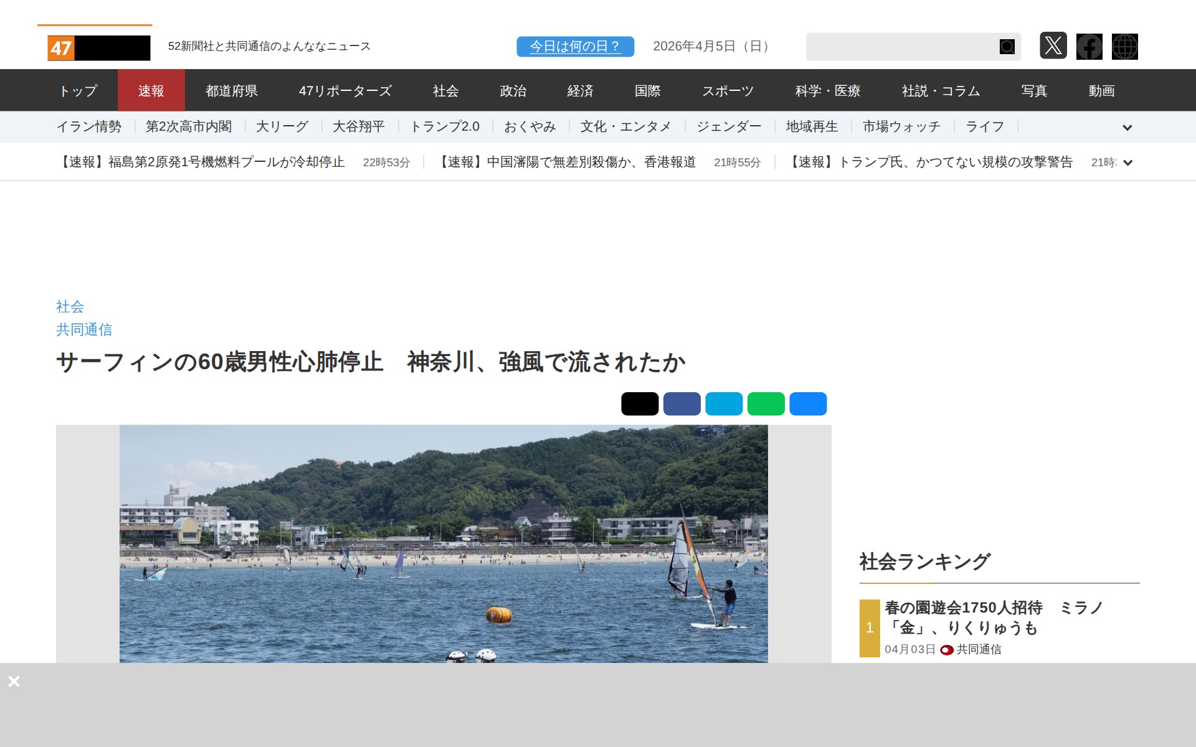
Task: Share article via dark blue Facebook button
Action: pyautogui.click(x=681, y=403)
